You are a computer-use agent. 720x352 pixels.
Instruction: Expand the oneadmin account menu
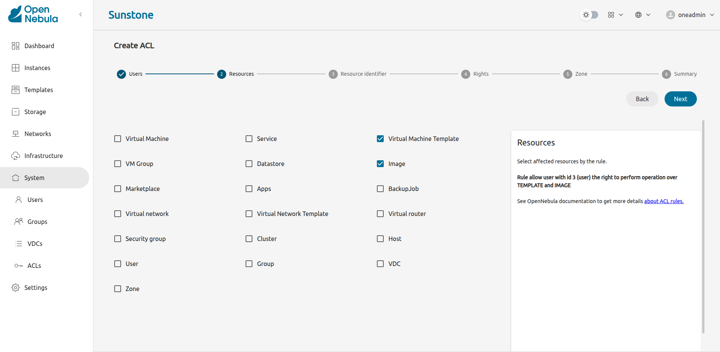[690, 15]
